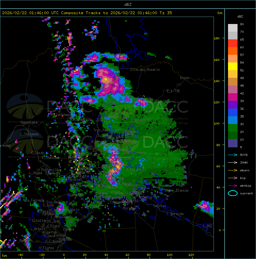The height and width of the screenshot is (259, 256).
Task: Click the 'Zapata' map label
Action: click(68, 229)
